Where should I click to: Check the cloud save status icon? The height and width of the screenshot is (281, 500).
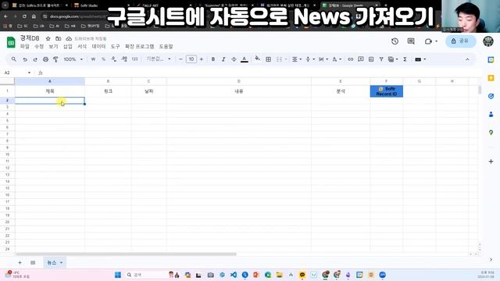click(x=69, y=38)
